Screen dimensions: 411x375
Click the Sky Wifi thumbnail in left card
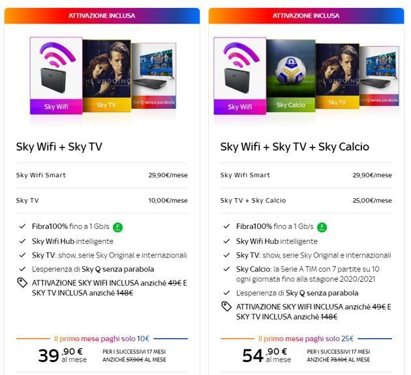pyautogui.click(x=55, y=75)
